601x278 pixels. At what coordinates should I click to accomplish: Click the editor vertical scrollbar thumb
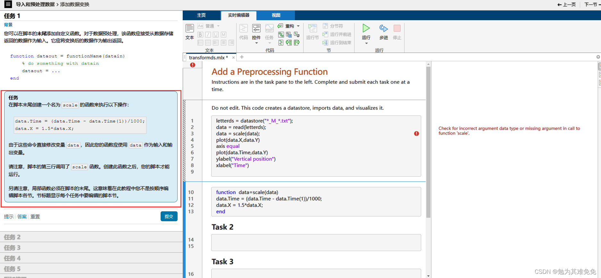[x=428, y=142]
